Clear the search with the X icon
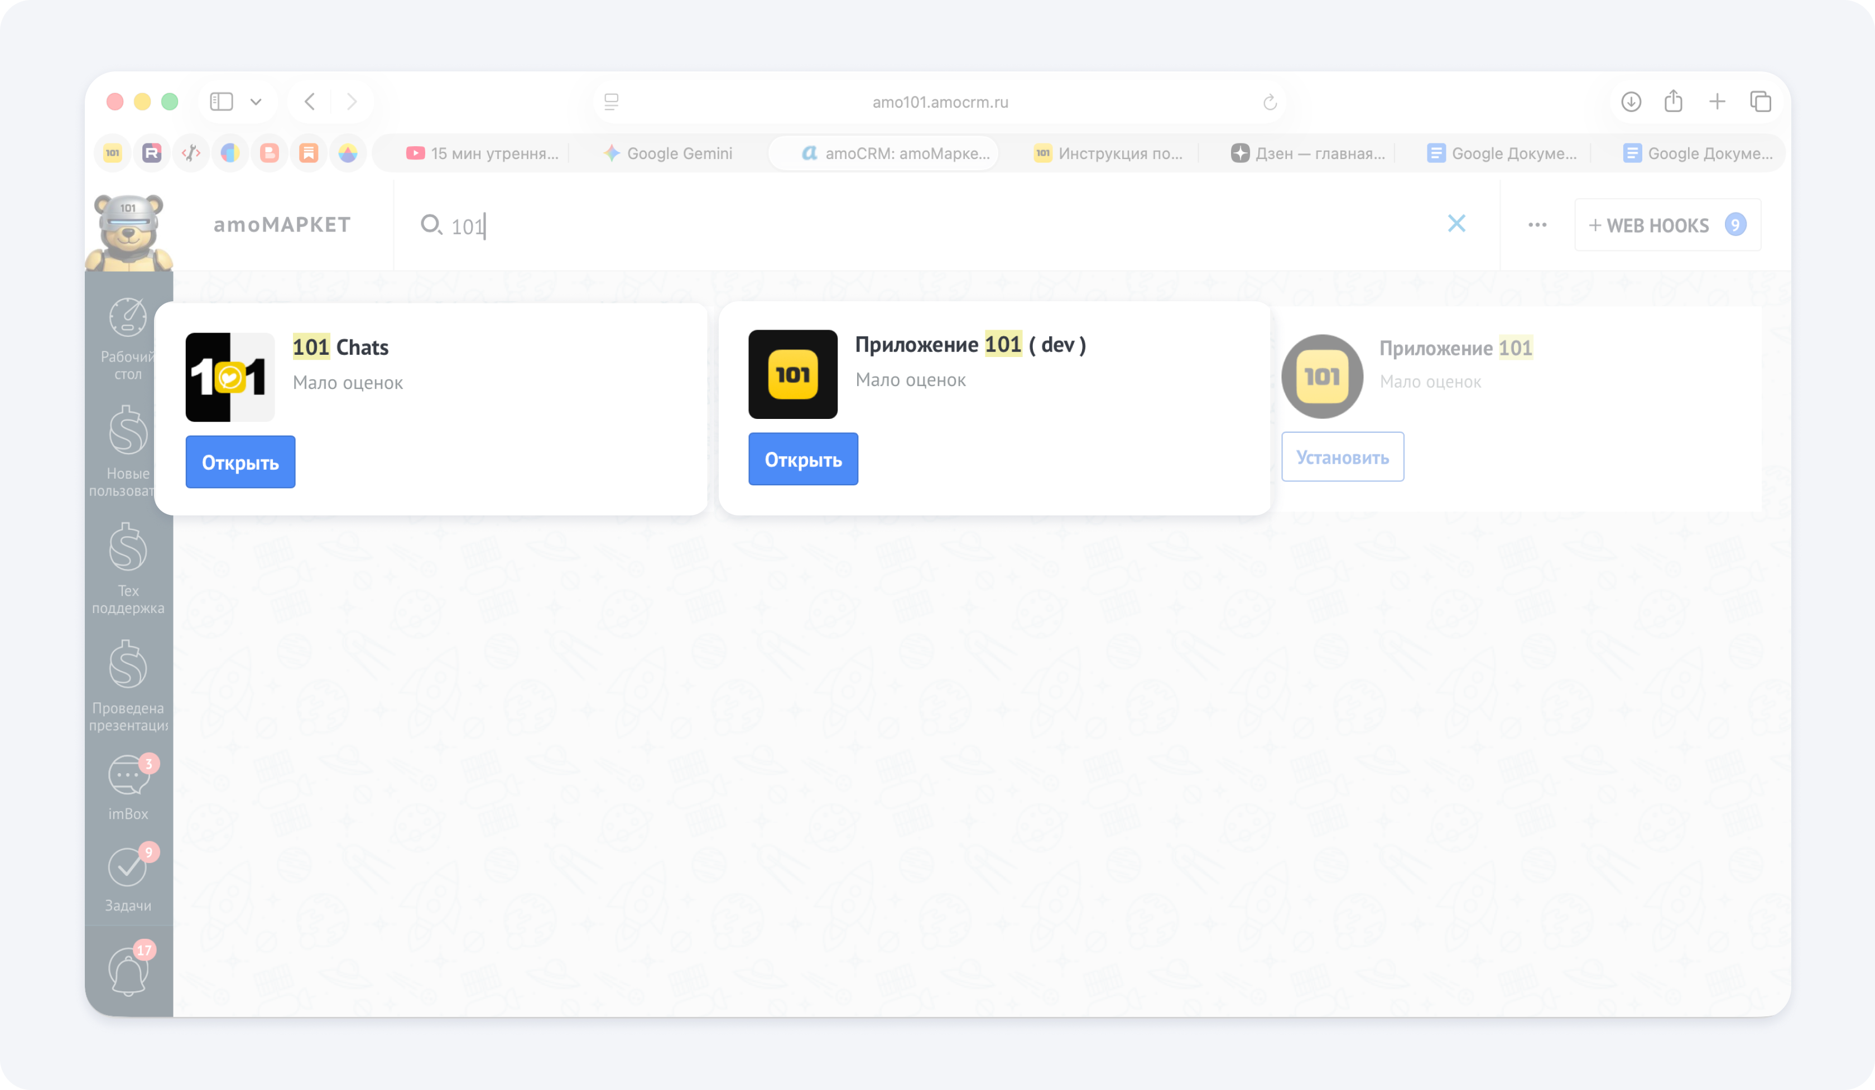 (1456, 224)
